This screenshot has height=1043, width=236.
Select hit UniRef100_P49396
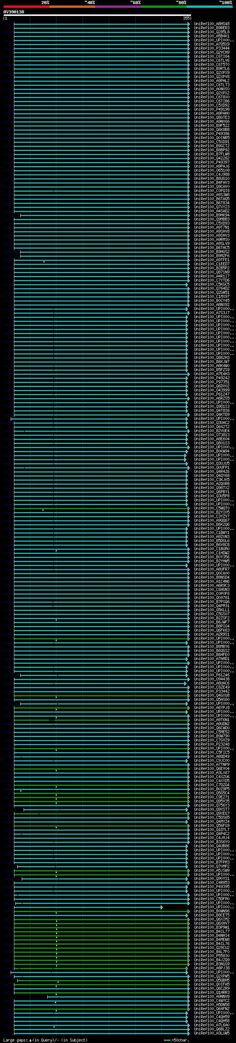212,134
